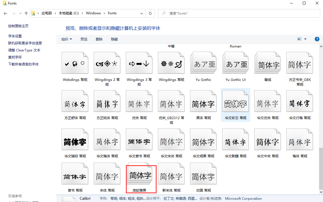Expand the address bar history dropdown

pyautogui.click(x=142, y=13)
